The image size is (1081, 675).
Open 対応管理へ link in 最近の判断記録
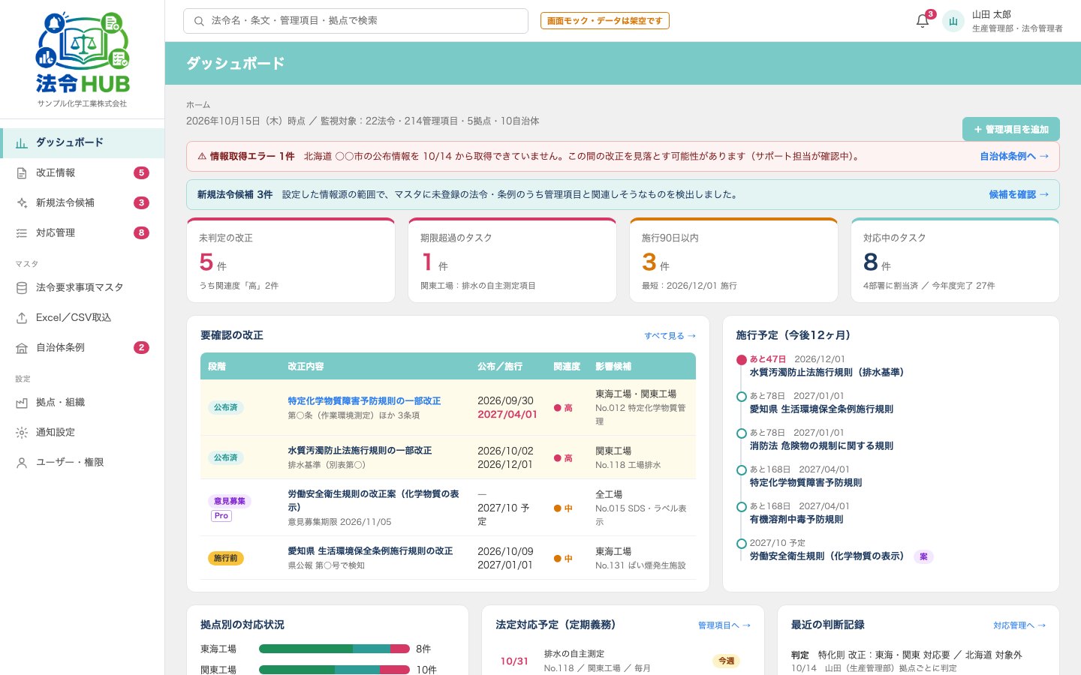[x=1019, y=625]
